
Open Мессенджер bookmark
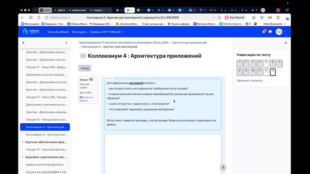pyautogui.click(x=30, y=24)
